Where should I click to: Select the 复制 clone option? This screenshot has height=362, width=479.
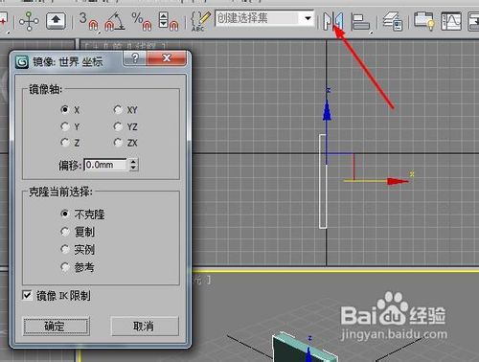[x=65, y=232]
